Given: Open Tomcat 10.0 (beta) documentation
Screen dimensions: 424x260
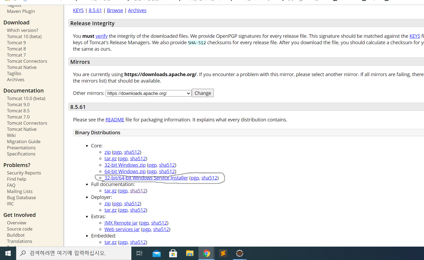Looking at the screenshot, I should [26, 98].
